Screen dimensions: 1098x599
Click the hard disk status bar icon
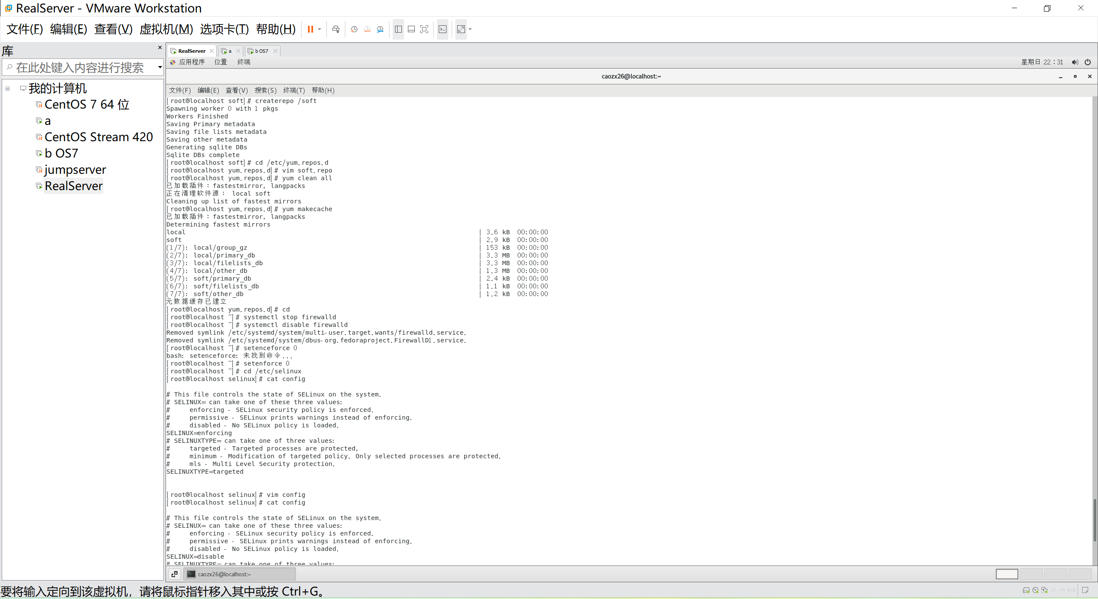(1026, 590)
